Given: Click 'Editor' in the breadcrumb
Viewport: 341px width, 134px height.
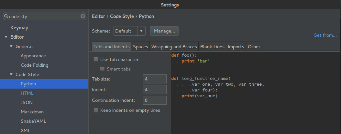Looking at the screenshot, I should [99, 16].
